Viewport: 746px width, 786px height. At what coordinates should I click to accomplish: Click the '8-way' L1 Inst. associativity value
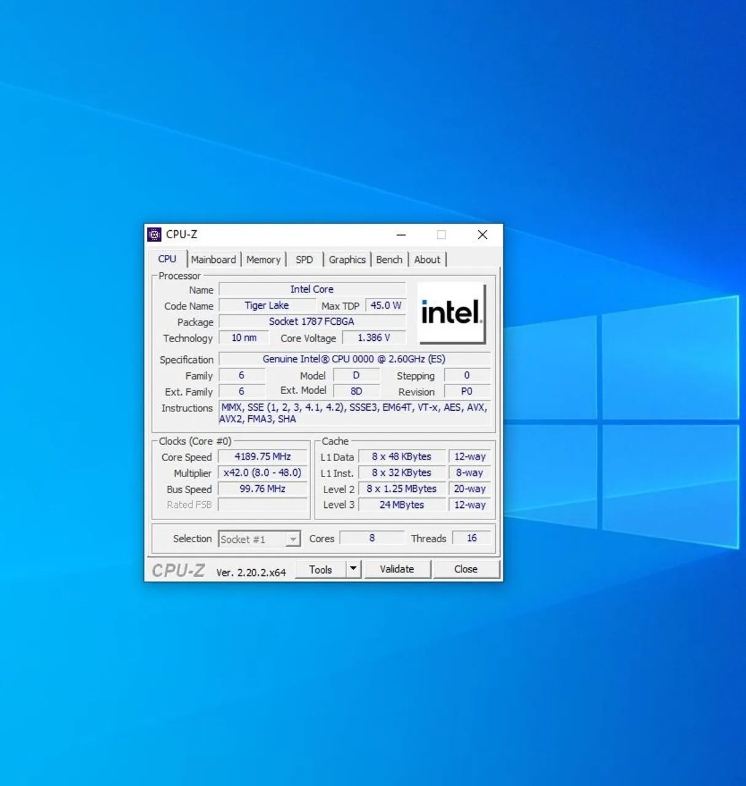469,473
